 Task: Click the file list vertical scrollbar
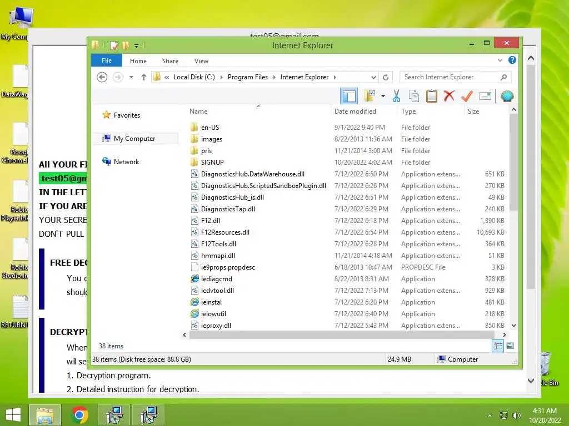coord(513,163)
